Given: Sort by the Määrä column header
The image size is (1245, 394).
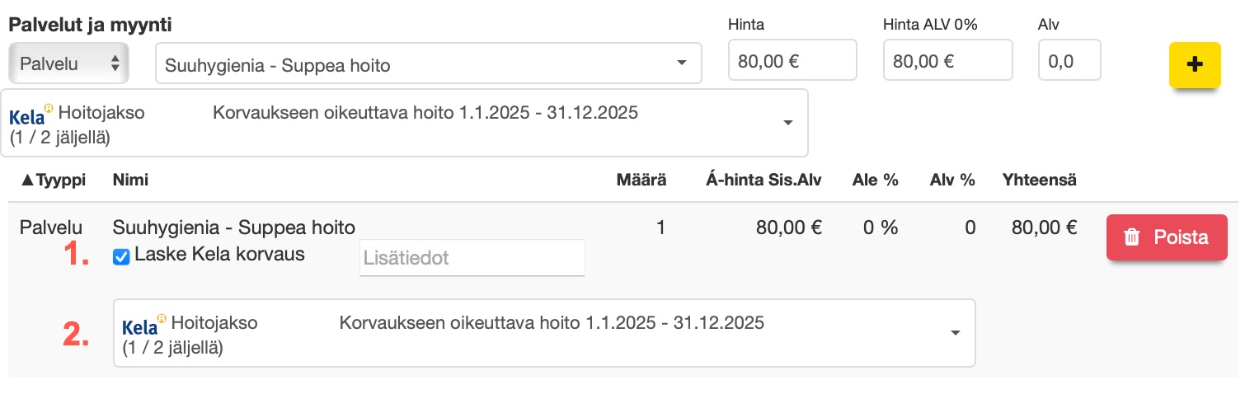Looking at the screenshot, I should pyautogui.click(x=641, y=180).
